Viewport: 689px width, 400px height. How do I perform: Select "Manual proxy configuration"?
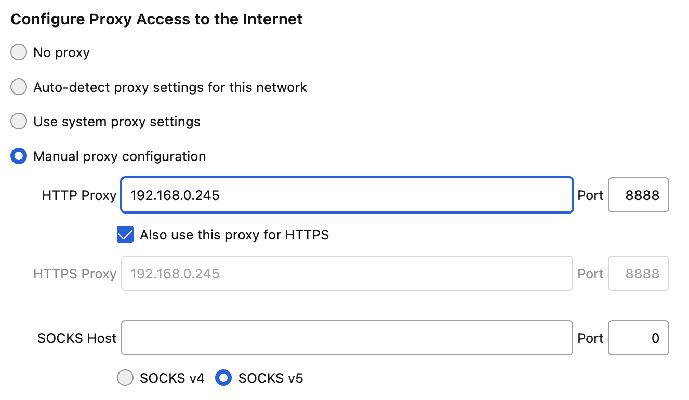18,155
